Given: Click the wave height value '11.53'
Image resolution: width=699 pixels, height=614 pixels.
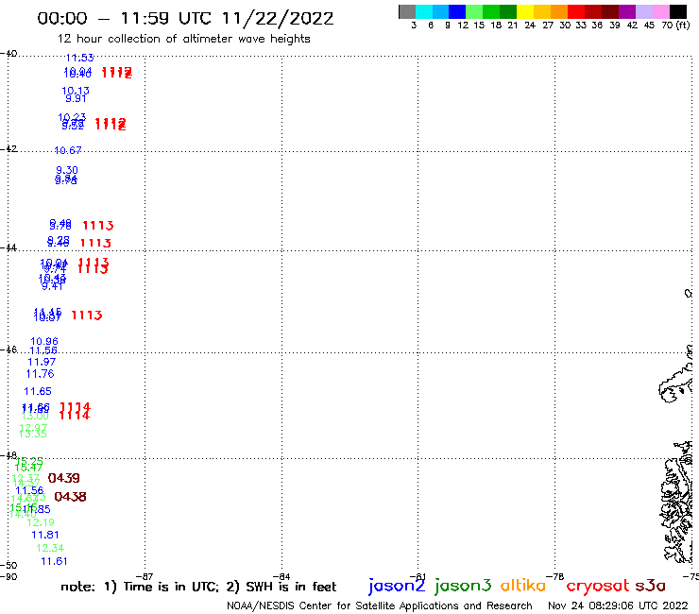Looking at the screenshot, I should tap(79, 58).
